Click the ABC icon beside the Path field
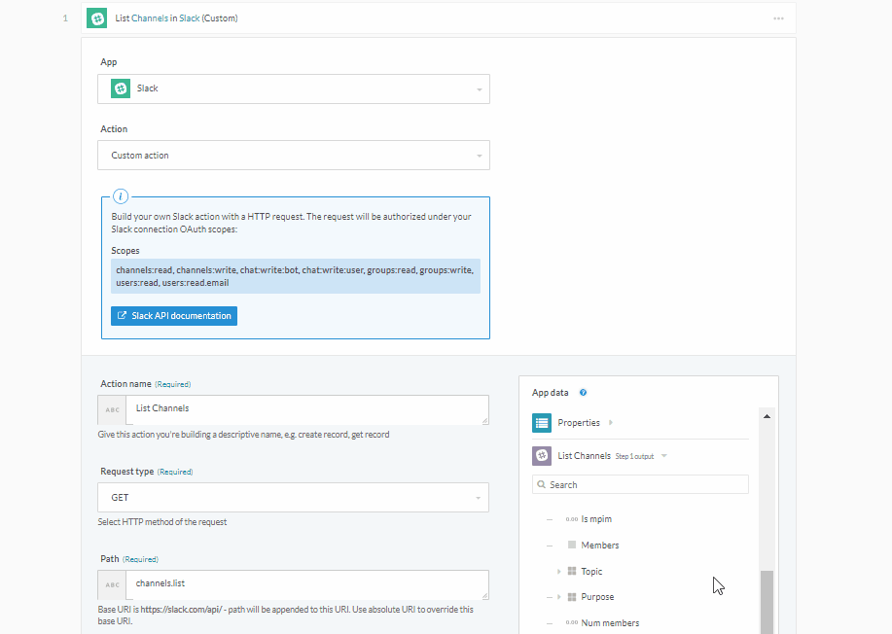Image resolution: width=892 pixels, height=634 pixels. point(111,584)
